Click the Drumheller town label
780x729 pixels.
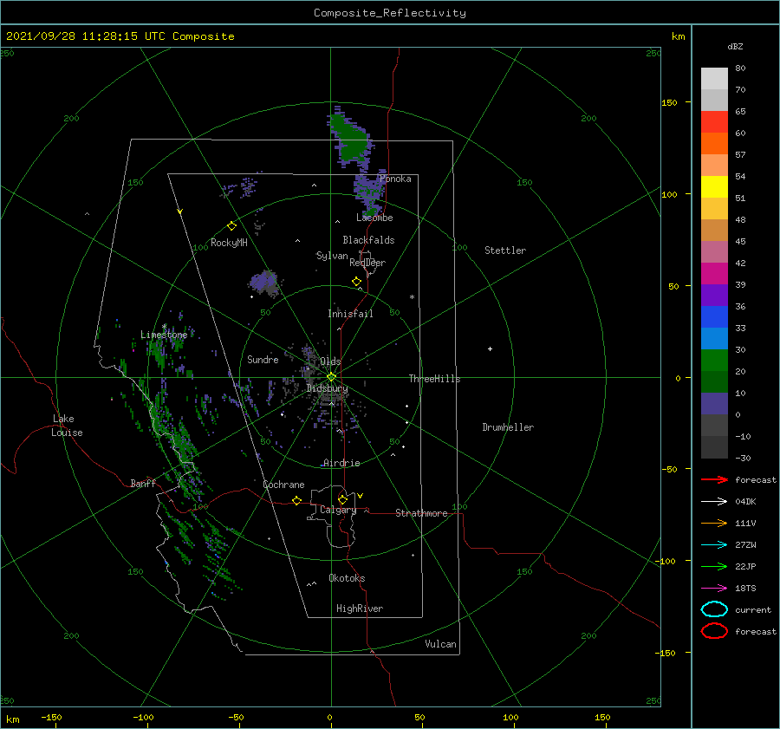508,427
